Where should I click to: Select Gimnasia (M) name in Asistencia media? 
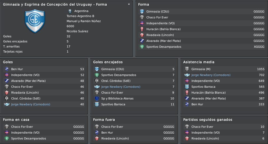coord(201,69)
